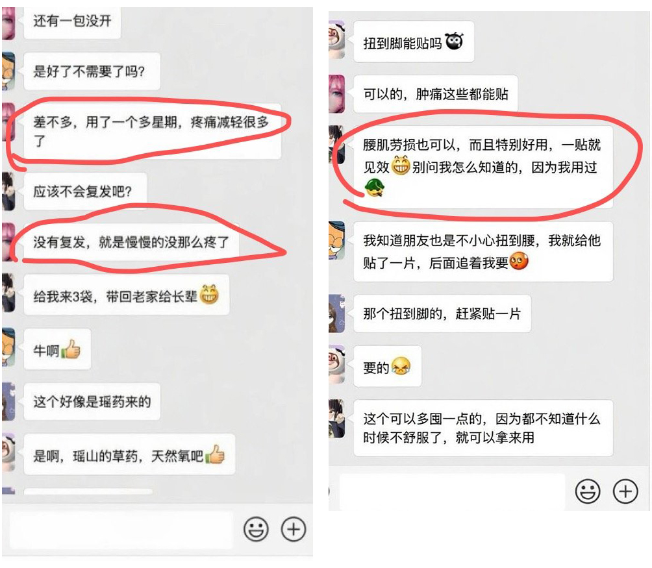652x568 pixels.
Task: Tap message starting "腰肌劳损也可以"
Action: 483,167
